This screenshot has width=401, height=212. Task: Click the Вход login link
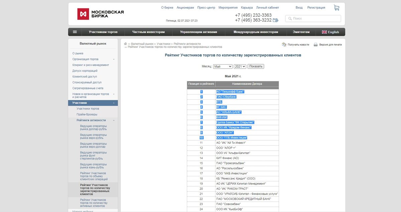[x=299, y=8]
